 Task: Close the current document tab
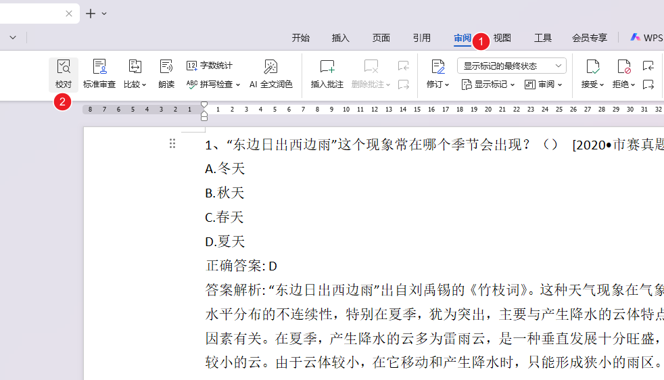pos(69,14)
